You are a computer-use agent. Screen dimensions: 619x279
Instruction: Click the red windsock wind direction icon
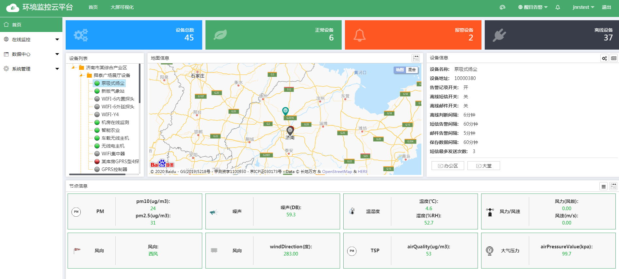click(77, 251)
